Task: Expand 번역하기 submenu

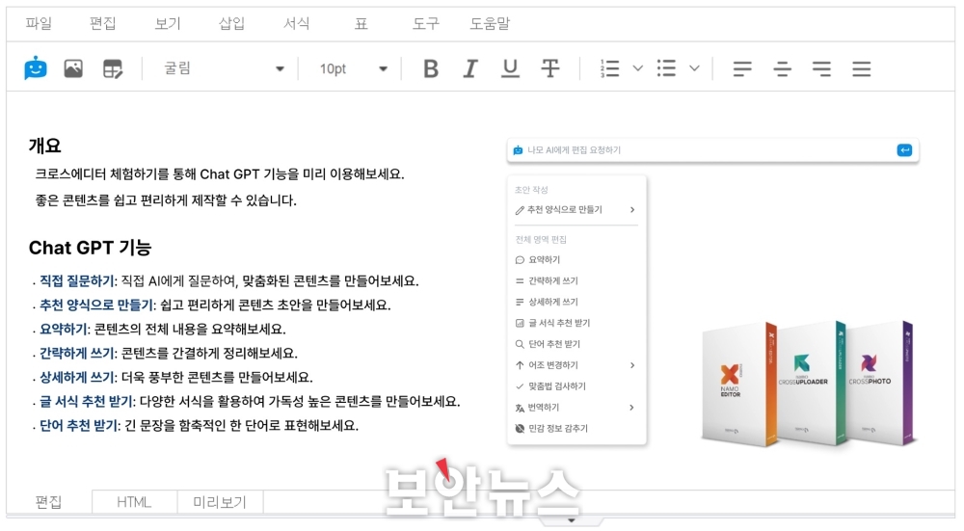Action: (x=576, y=408)
